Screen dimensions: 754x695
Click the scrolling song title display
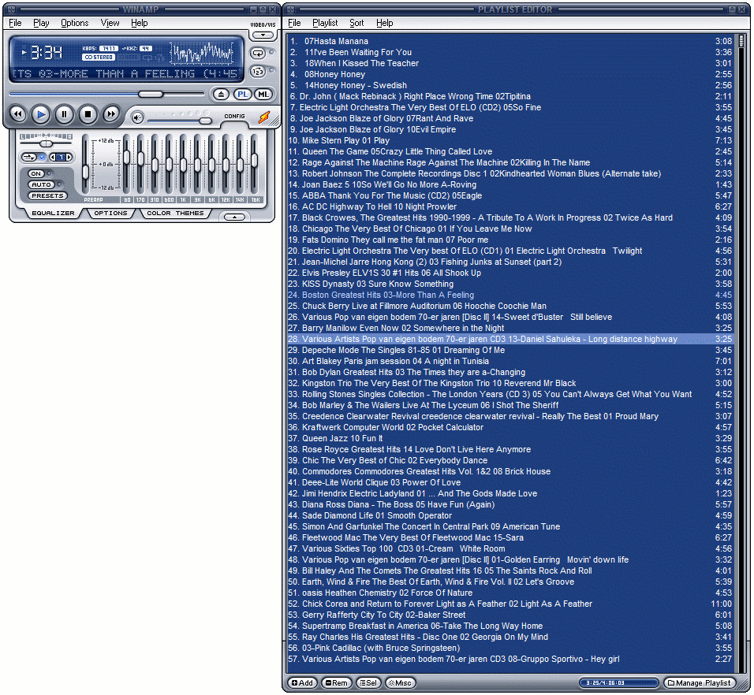click(125, 73)
